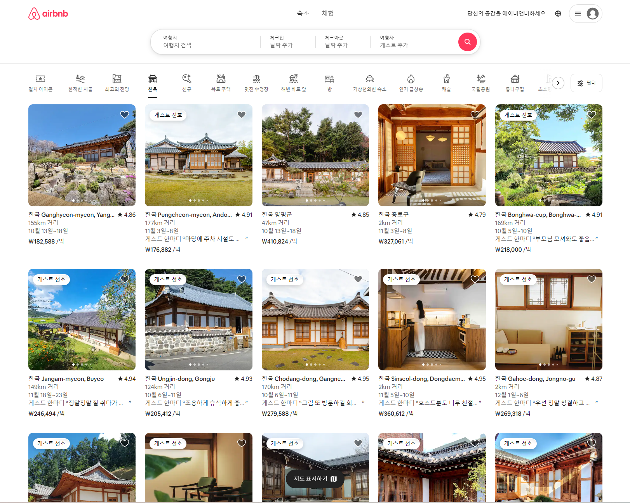This screenshot has width=630, height=503.
Task: Select the 캐슬 category
Action: click(x=447, y=83)
